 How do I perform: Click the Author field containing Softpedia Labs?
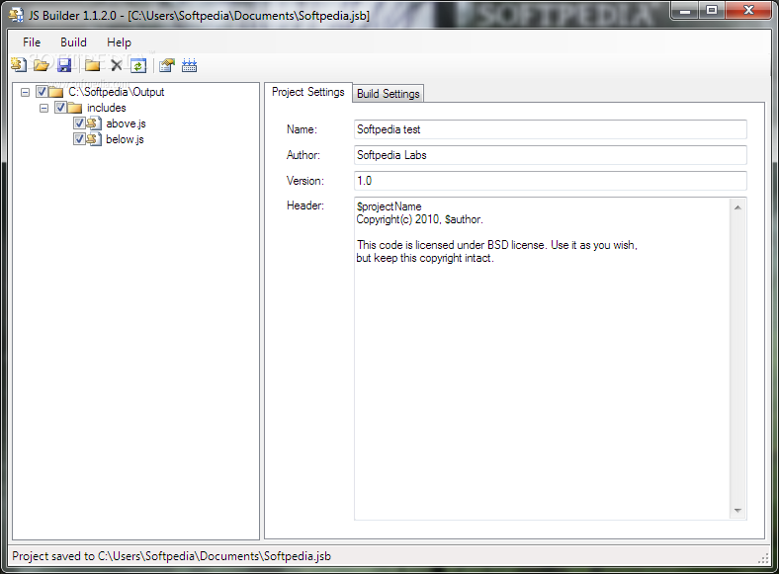click(x=550, y=155)
